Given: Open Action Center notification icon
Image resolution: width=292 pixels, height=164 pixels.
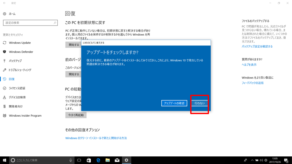Looking at the screenshot, I should pyautogui.click(x=286, y=160).
